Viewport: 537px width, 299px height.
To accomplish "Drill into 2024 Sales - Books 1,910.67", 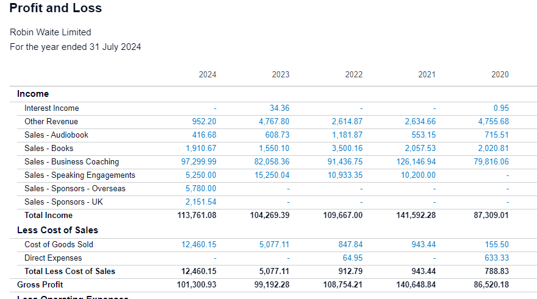I will [201, 148].
